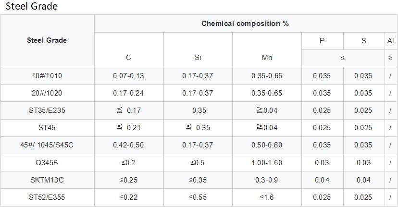Screen dimensions: 398x207
Task: Select the 10#/1010 steel grade cell
Action: 47,76
